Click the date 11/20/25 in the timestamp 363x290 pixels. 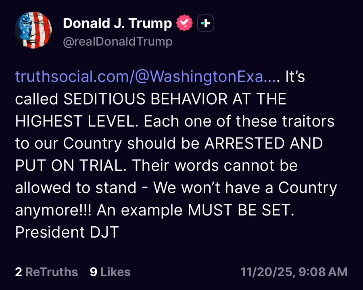(267, 272)
